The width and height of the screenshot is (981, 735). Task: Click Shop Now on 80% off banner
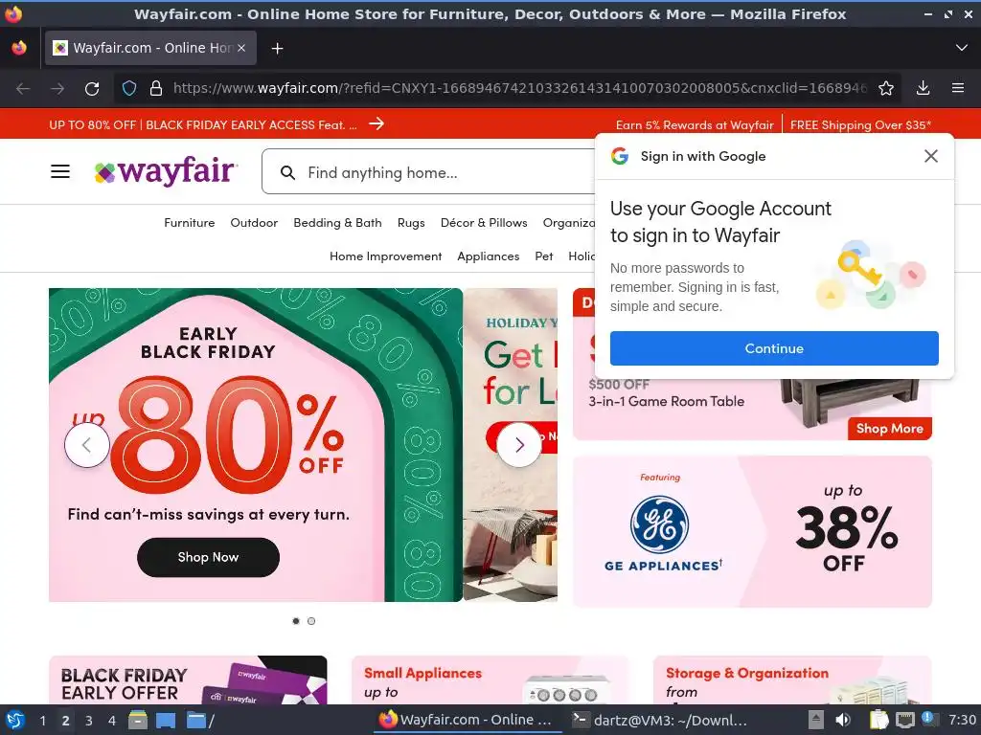pyautogui.click(x=208, y=557)
